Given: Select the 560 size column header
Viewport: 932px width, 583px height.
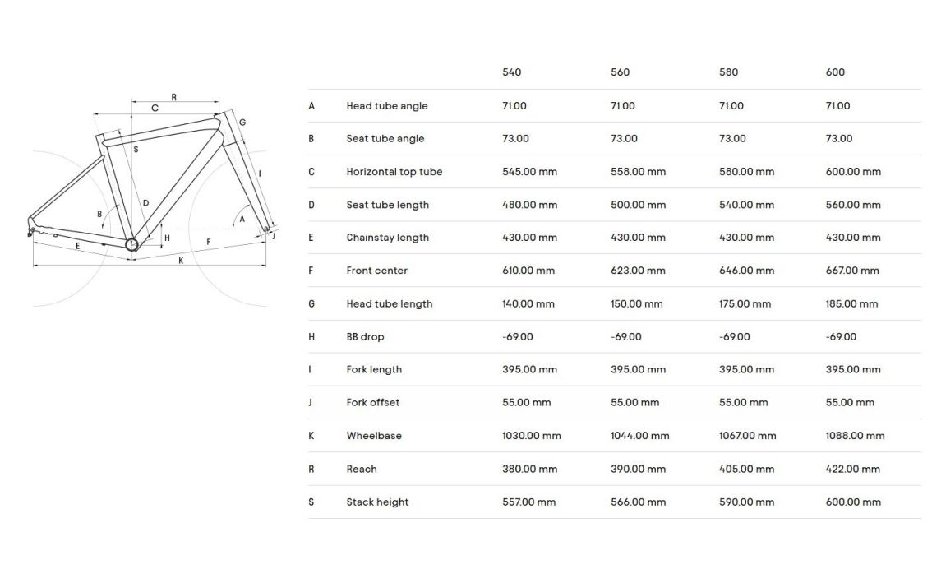Looking at the screenshot, I should (x=620, y=72).
